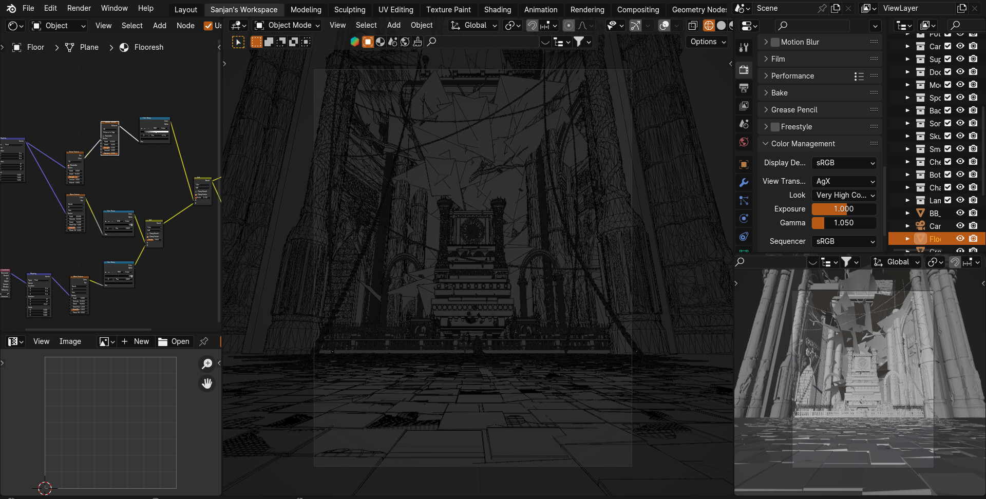Screen dimensions: 986x499
Task: Click the zoom magnifier in image editor
Action: pyautogui.click(x=207, y=364)
